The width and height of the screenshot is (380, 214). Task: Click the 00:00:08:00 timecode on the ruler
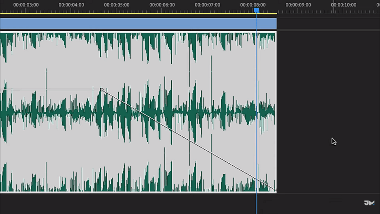pos(253,5)
